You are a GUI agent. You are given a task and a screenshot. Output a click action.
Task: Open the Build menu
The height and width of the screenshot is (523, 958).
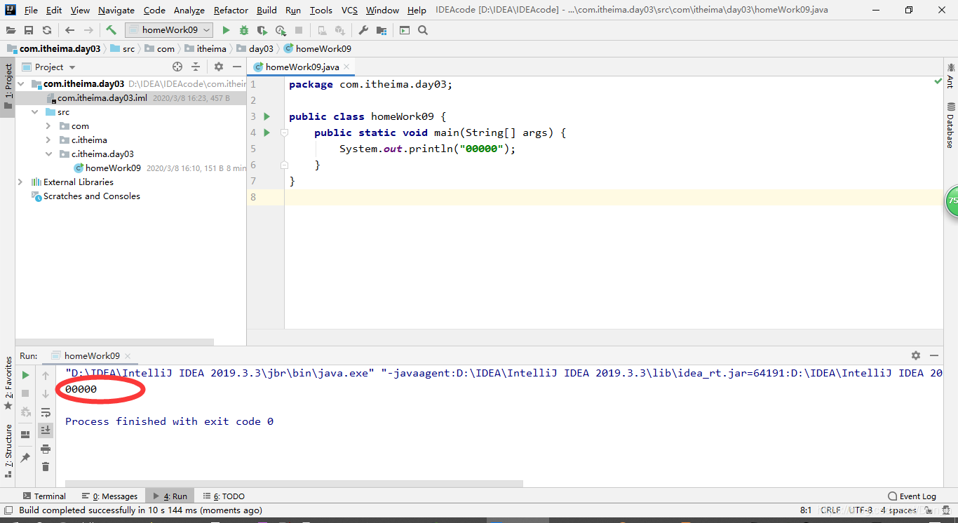coord(267,10)
